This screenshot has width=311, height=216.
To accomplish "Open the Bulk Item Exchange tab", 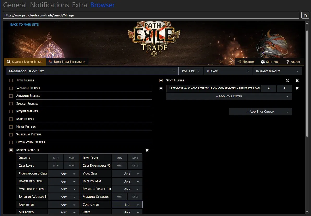I will 67,62.
